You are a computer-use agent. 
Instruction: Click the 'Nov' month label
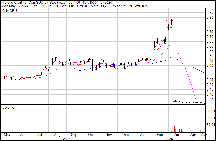tap(109, 135)
